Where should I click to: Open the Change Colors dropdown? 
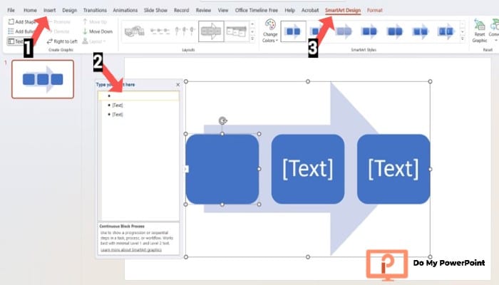270,31
